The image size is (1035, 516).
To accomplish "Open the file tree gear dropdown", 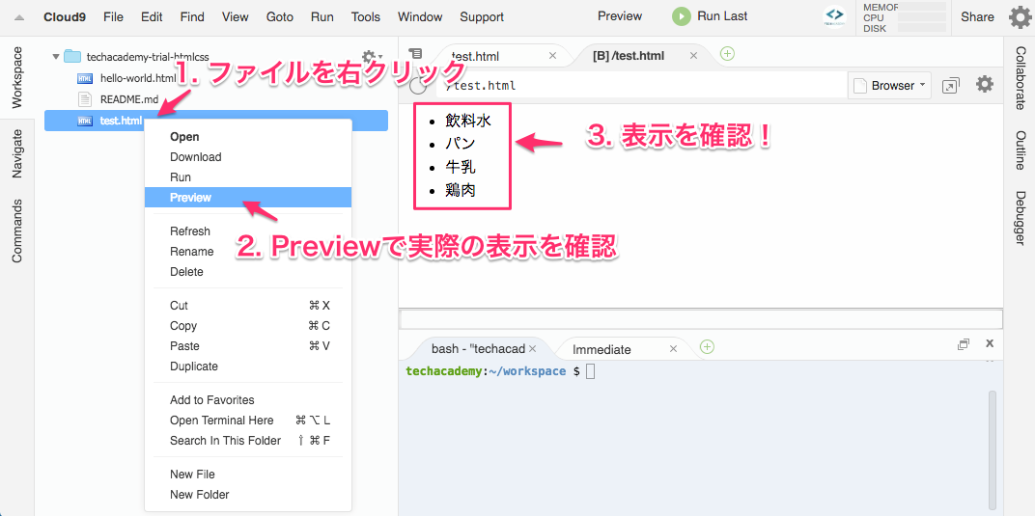I will (370, 58).
